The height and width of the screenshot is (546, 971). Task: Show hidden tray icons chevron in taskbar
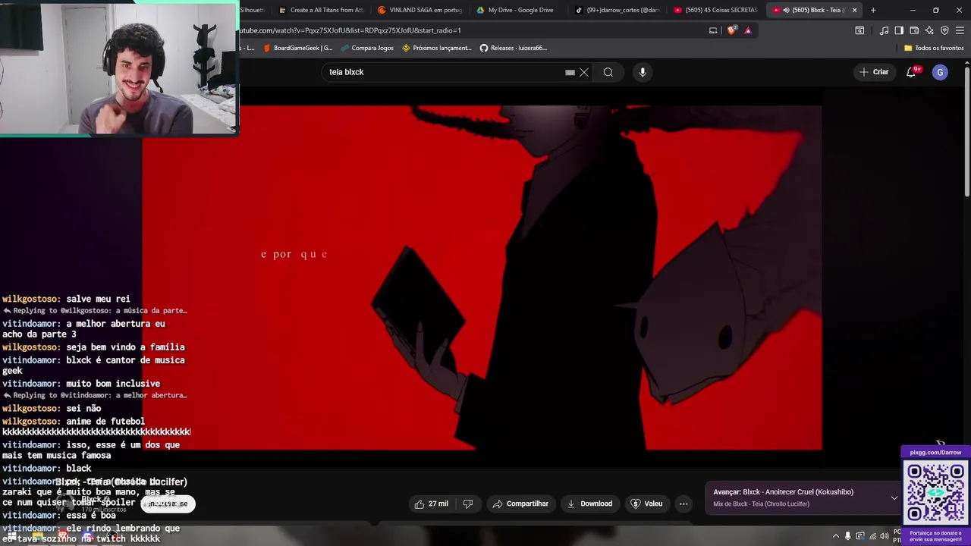pyautogui.click(x=836, y=535)
